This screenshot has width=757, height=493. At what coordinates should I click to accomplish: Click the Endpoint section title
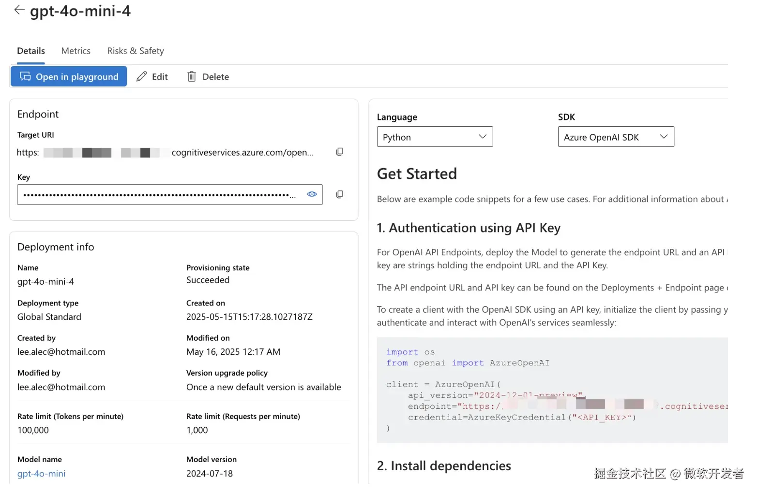[x=38, y=114]
